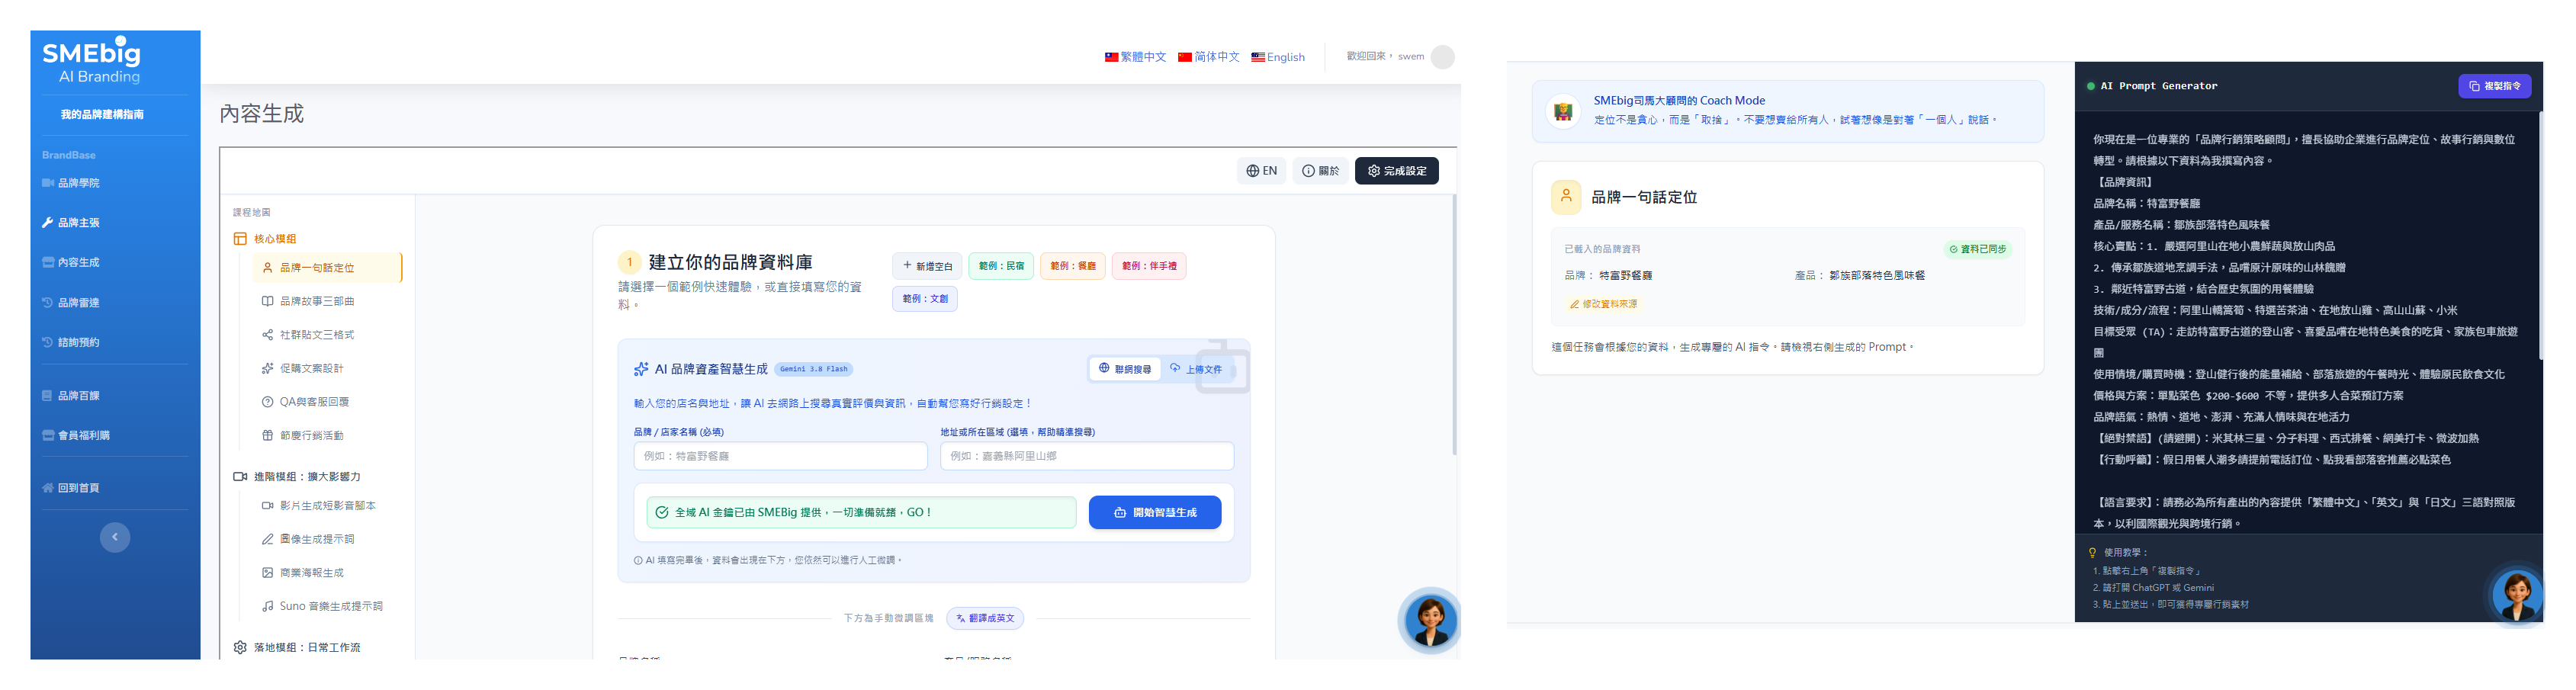Collapse the sidebar with the round chevron button

point(115,538)
